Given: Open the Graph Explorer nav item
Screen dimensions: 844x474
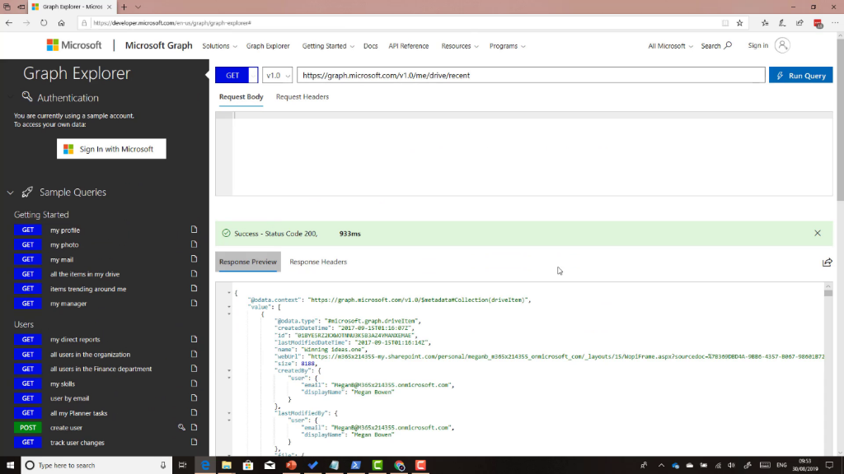Looking at the screenshot, I should 268,46.
